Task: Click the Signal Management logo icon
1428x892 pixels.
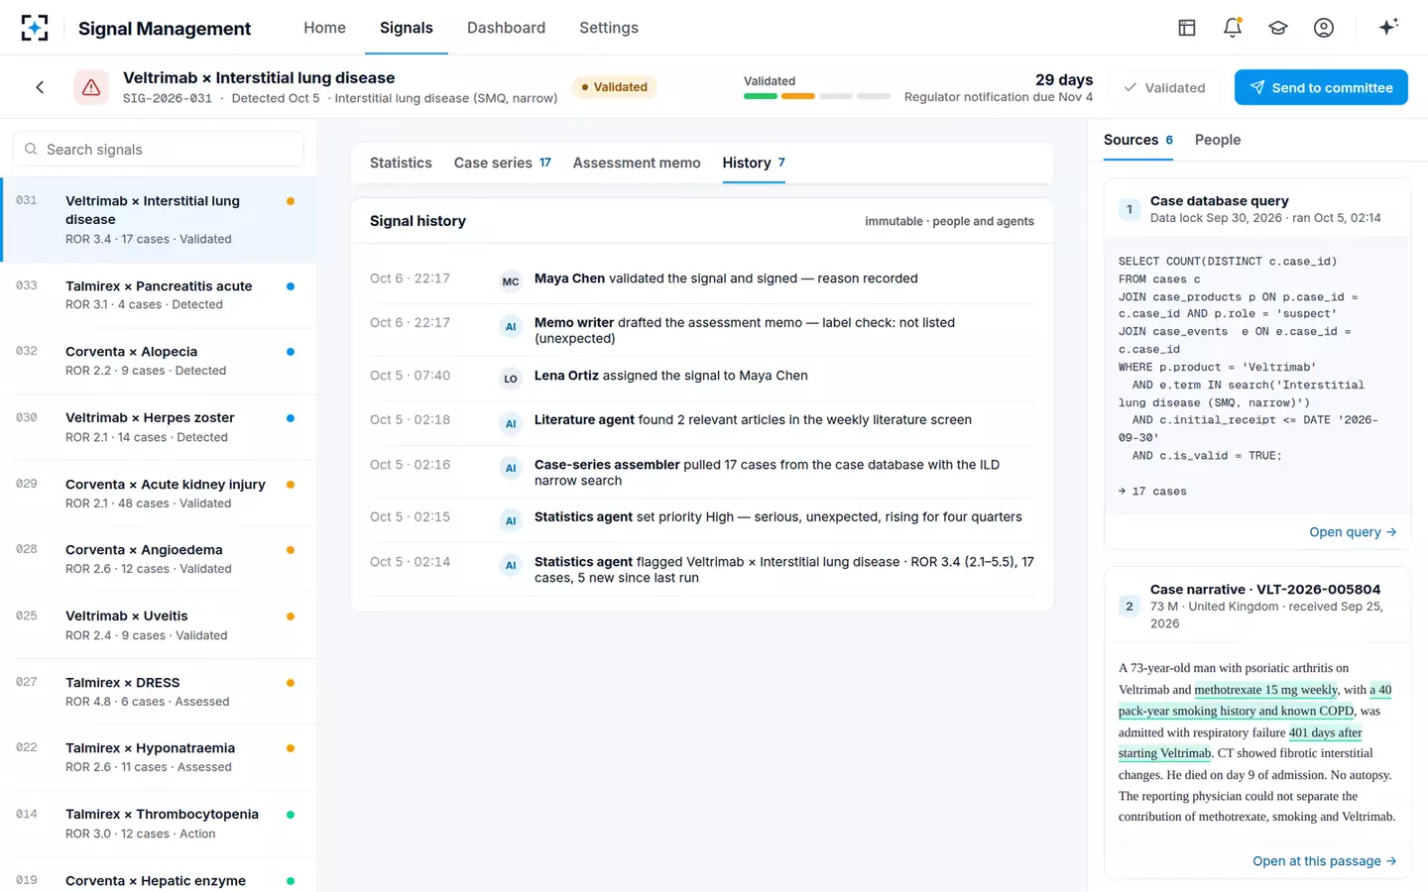Action: click(35, 28)
